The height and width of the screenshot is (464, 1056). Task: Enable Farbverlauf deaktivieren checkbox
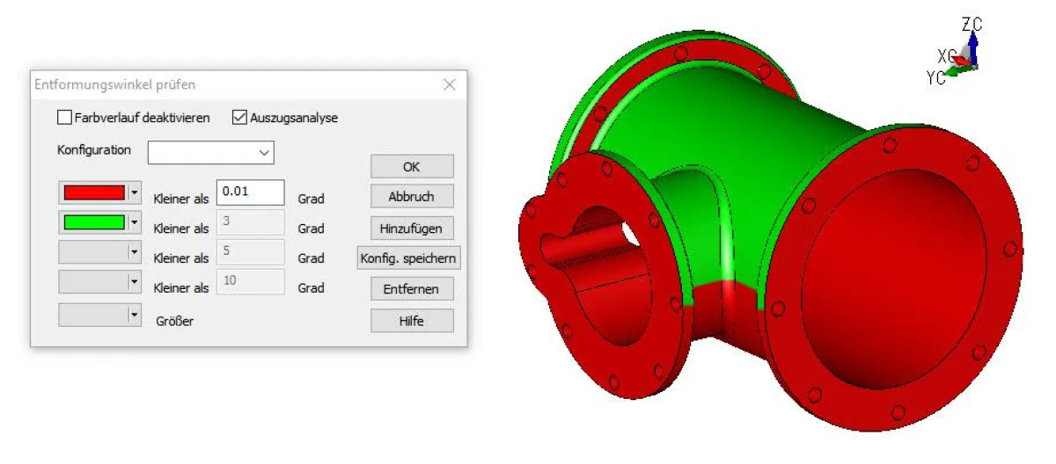(x=64, y=117)
